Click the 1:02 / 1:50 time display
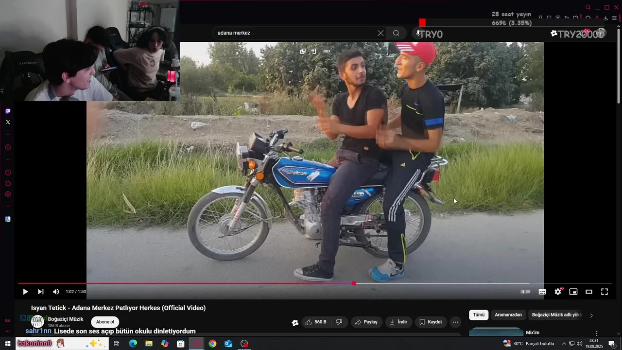Image resolution: width=622 pixels, height=350 pixels. click(76, 292)
